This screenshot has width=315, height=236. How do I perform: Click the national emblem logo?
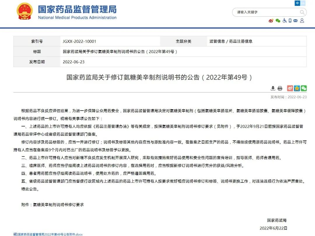[25, 12]
